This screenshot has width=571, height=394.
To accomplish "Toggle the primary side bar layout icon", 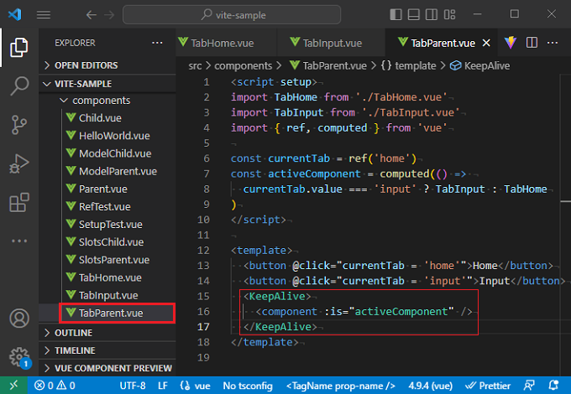I will click(x=396, y=14).
